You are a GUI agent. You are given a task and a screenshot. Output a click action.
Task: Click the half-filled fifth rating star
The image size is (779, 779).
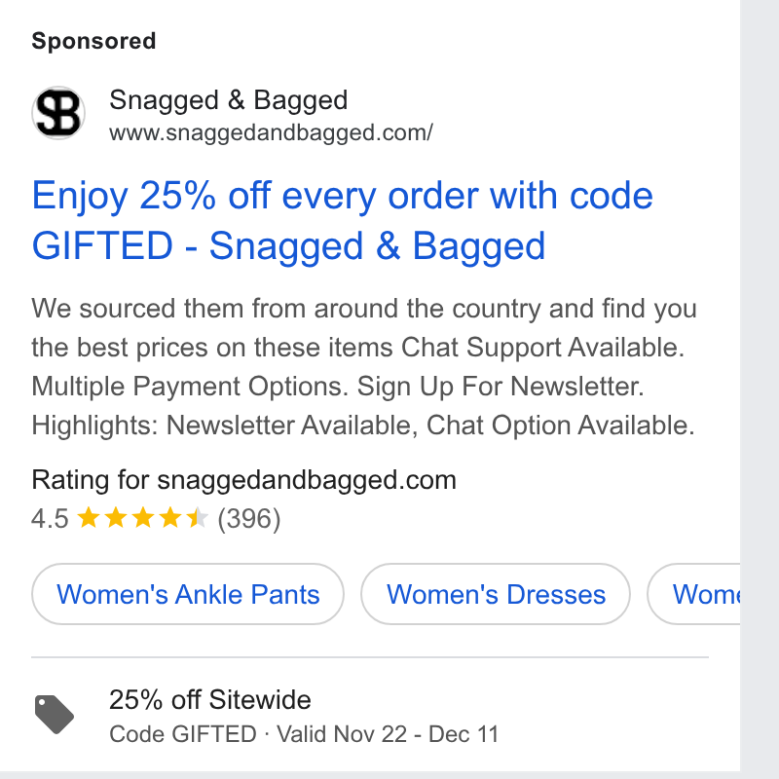[198, 518]
